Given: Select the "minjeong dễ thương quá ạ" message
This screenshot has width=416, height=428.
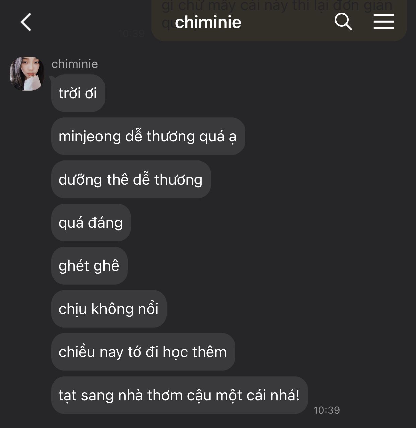Looking at the screenshot, I should pos(148,136).
